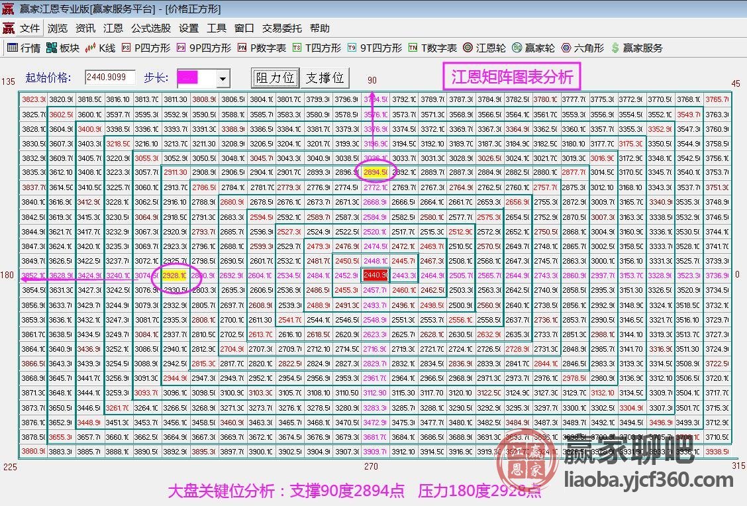
Task: Open the 文件 menu
Action: [x=30, y=28]
